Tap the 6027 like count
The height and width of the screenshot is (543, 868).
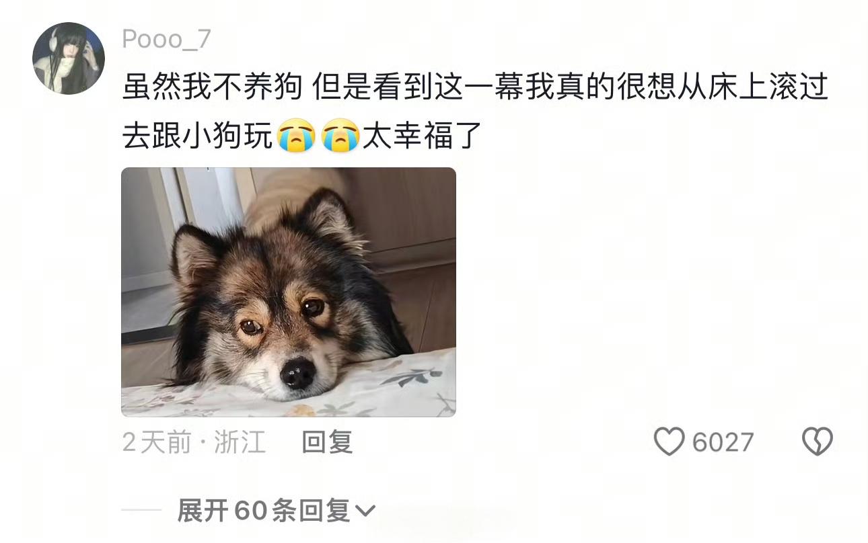click(723, 442)
